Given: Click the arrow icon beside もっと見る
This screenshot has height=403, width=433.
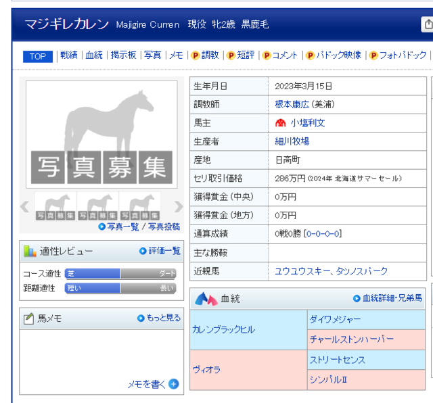Looking at the screenshot, I should click(x=141, y=318).
